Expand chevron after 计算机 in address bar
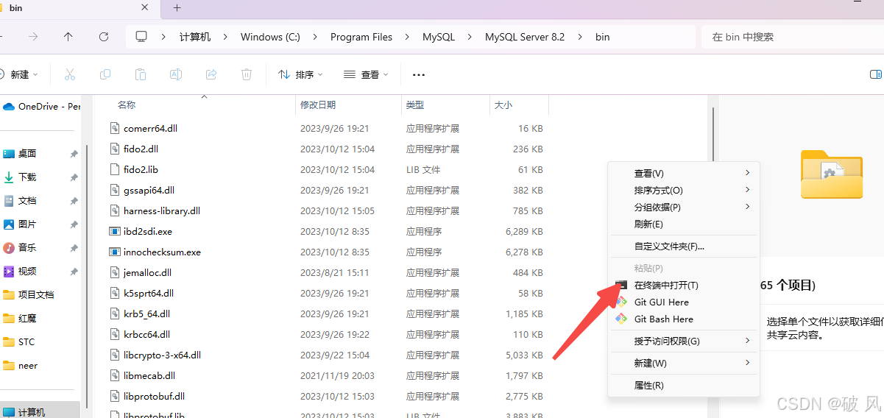Image resolution: width=884 pixels, height=418 pixels. pyautogui.click(x=225, y=37)
